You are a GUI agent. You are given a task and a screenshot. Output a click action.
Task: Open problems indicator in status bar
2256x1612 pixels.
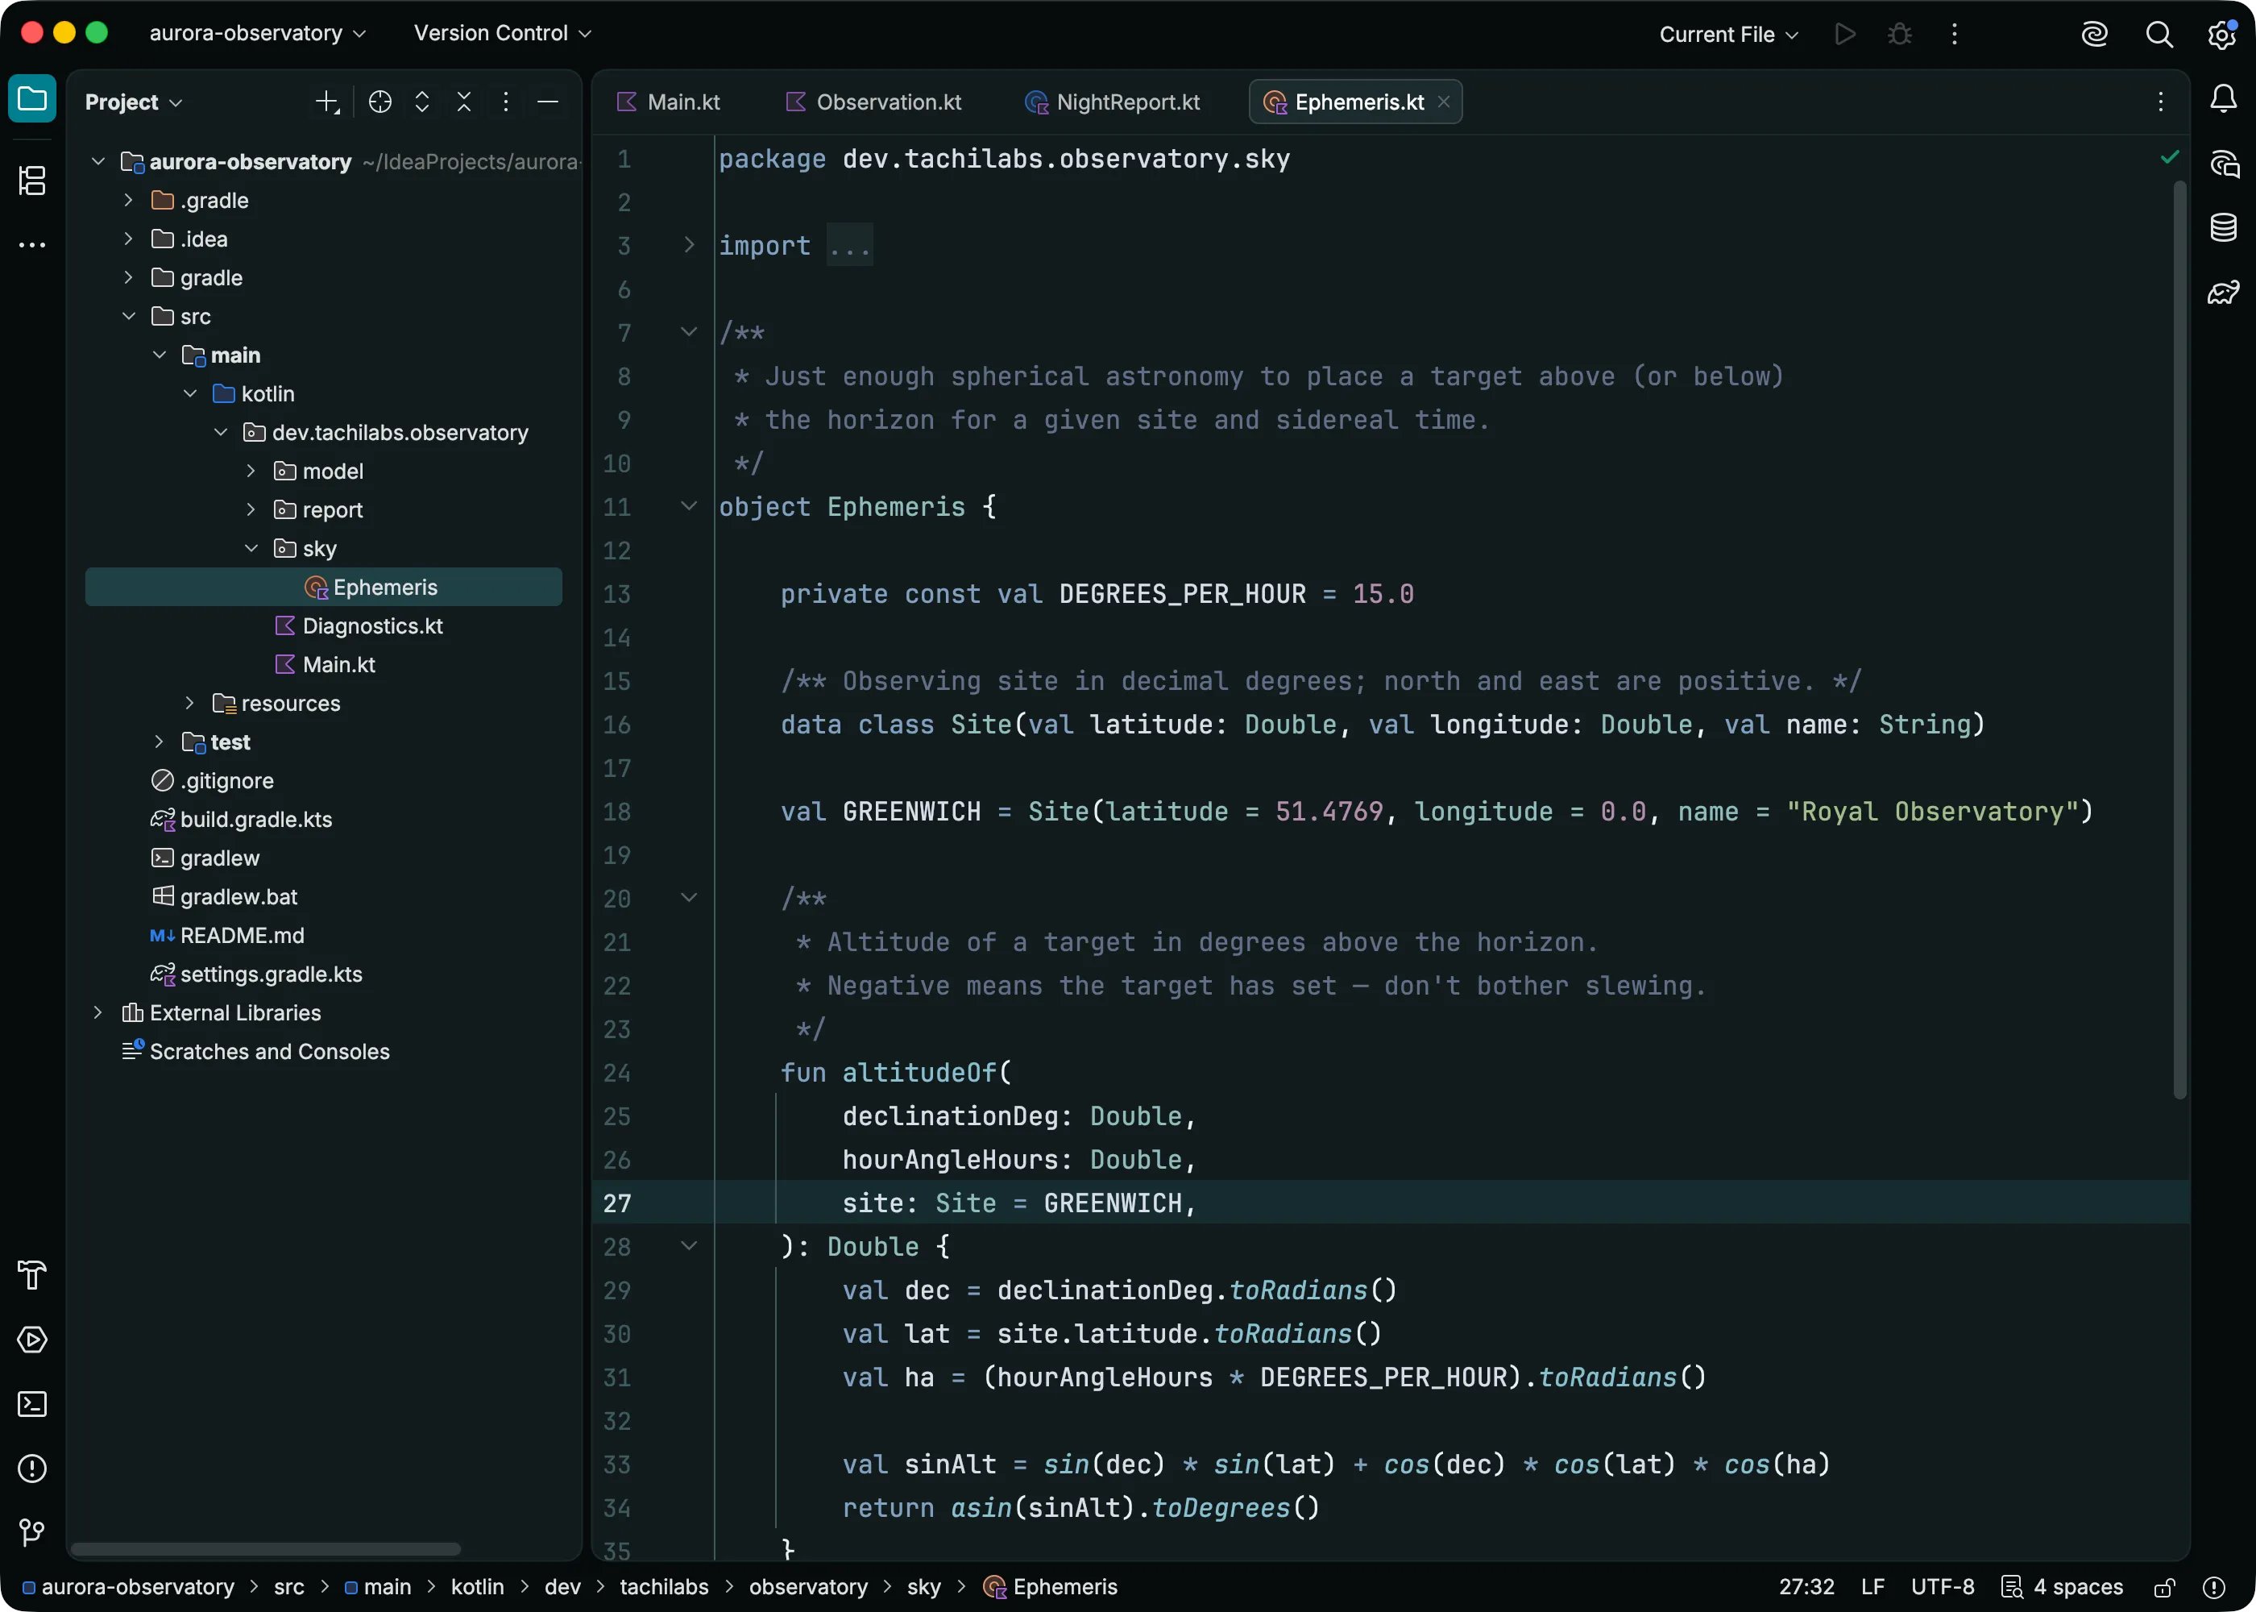[x=2213, y=1588]
